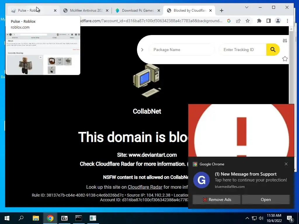The width and height of the screenshot is (299, 224).
Task: Focus the Package Name field
Action: tap(182, 50)
